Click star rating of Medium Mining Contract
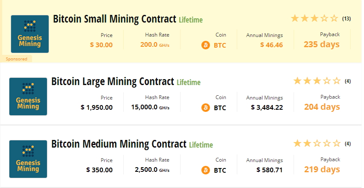Image resolution: width=364 pixels, height=188 pixels. click(x=317, y=143)
